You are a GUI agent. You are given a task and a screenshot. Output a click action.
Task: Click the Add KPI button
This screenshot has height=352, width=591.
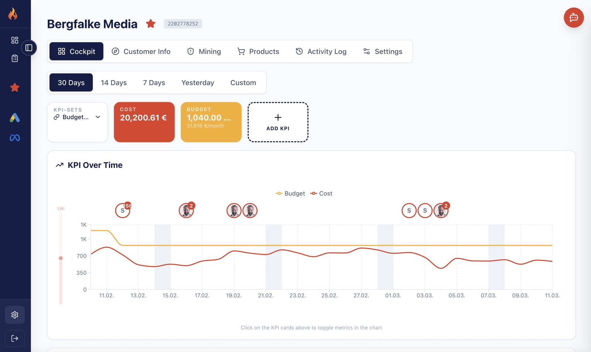[278, 122]
